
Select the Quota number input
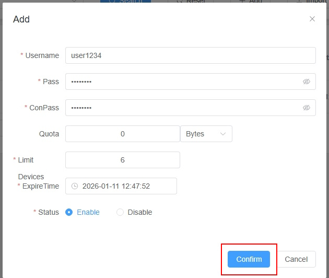click(123, 134)
